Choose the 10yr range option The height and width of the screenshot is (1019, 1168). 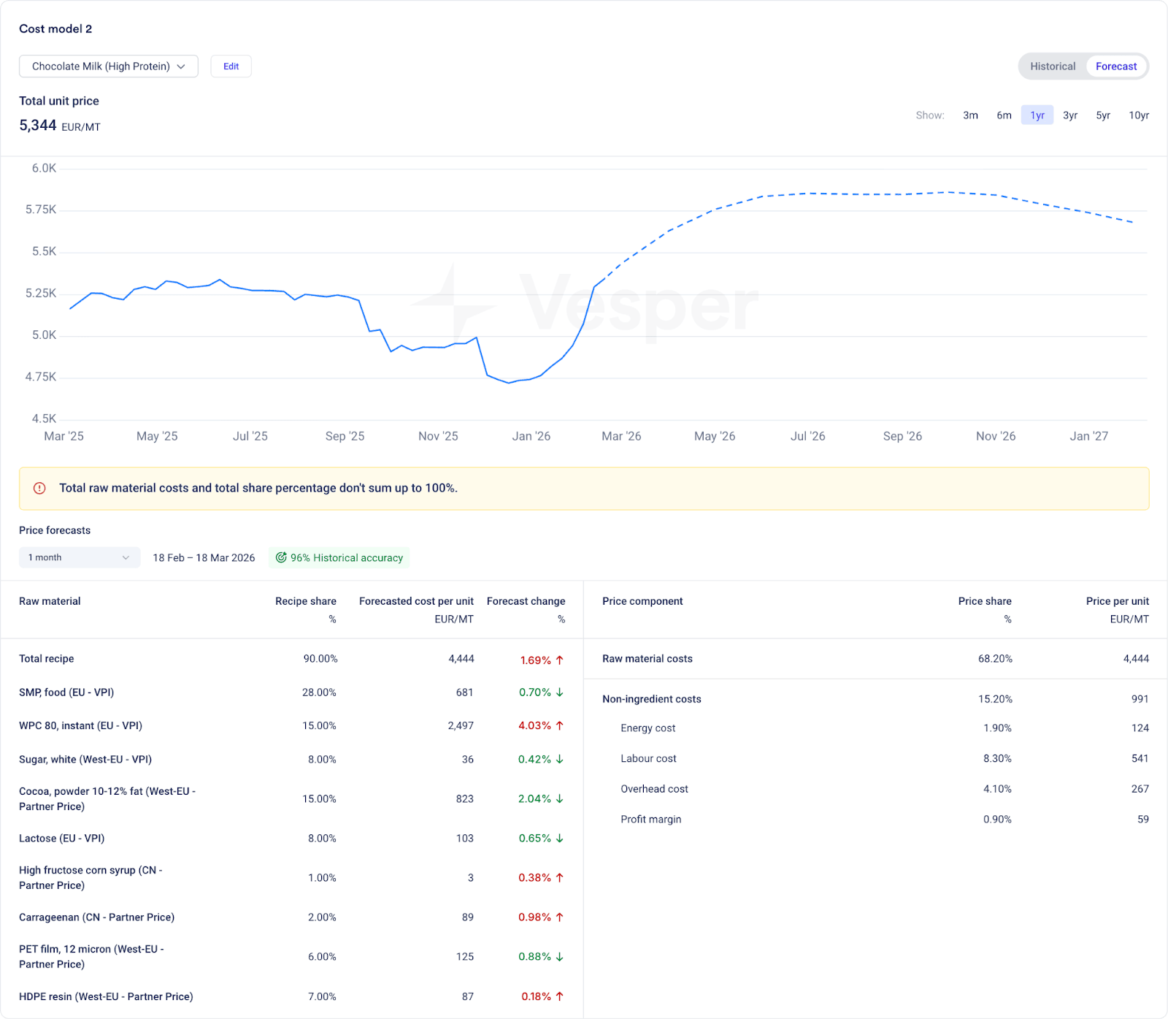1138,115
